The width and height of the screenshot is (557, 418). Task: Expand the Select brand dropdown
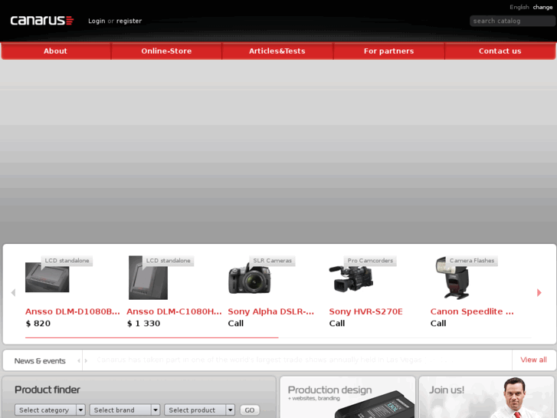pos(125,410)
